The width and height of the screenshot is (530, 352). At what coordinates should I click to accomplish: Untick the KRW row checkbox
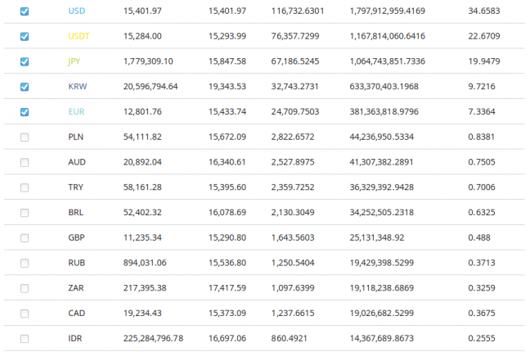(x=25, y=87)
